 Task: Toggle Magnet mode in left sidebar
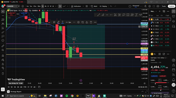(3, 56)
